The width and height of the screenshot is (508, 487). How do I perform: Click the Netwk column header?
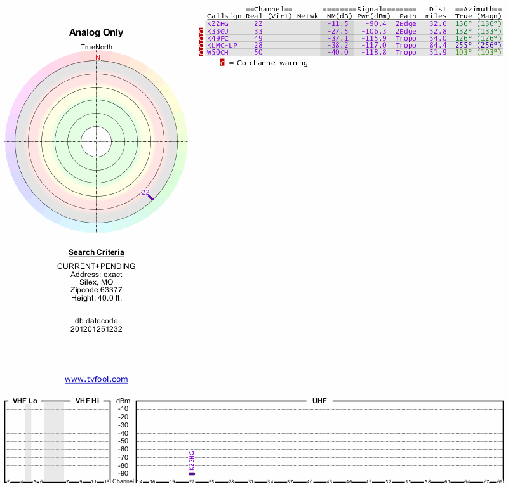(x=307, y=16)
